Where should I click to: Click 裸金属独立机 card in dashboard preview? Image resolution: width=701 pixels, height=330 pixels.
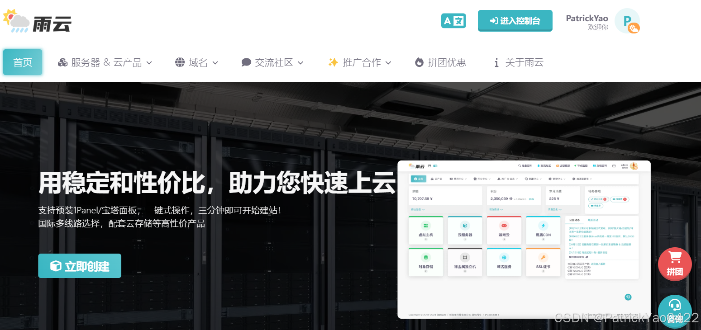click(x=465, y=261)
